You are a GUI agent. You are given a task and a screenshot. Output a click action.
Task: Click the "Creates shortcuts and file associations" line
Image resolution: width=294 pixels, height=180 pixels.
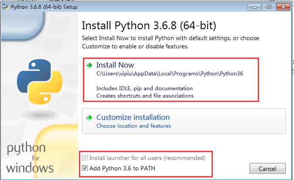pos(145,95)
